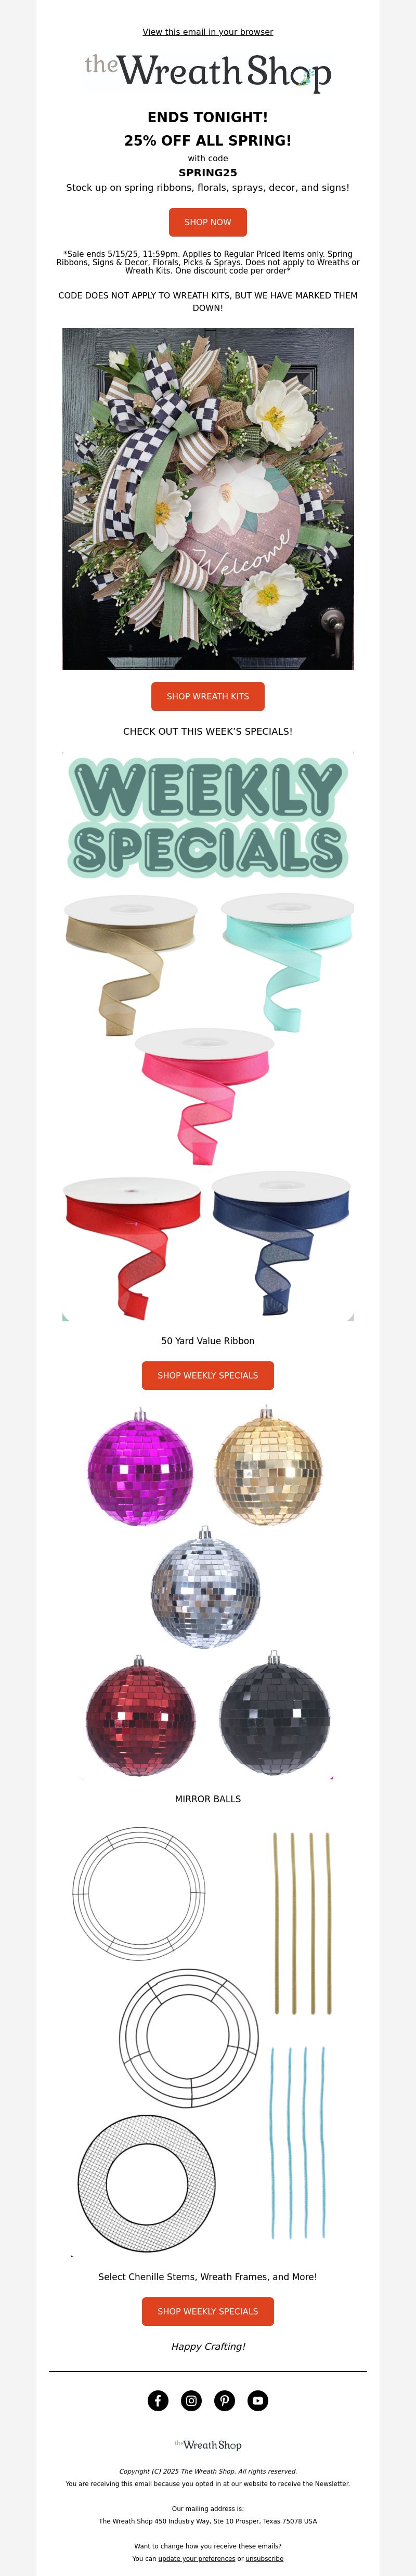This screenshot has height=2576, width=416.
Task: Open the Welcome magnolia wreath image
Action: point(208,498)
